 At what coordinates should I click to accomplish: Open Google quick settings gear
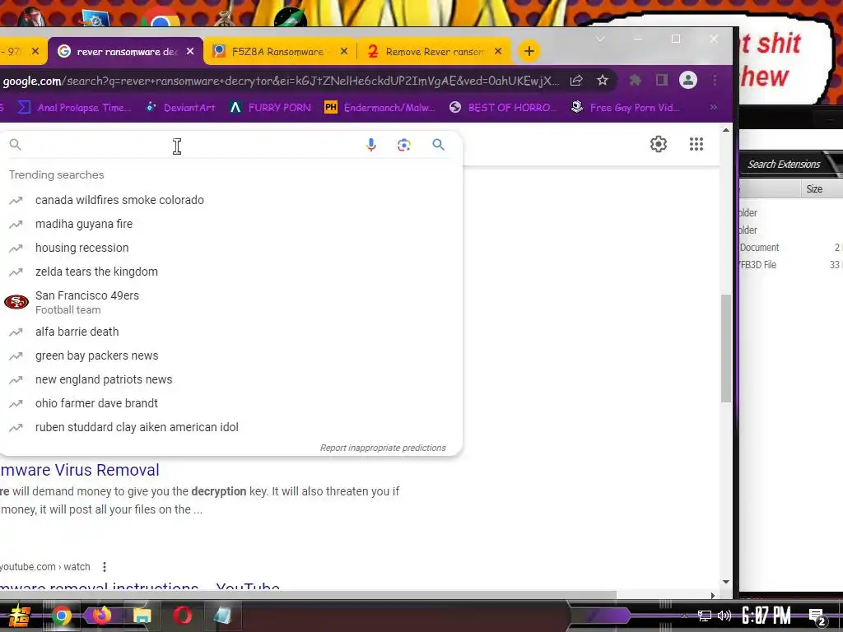pos(658,144)
